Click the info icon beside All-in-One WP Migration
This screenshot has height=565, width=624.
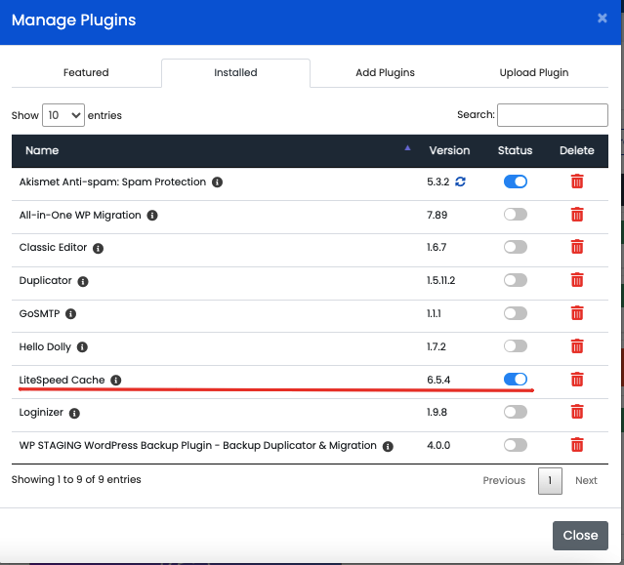152,215
